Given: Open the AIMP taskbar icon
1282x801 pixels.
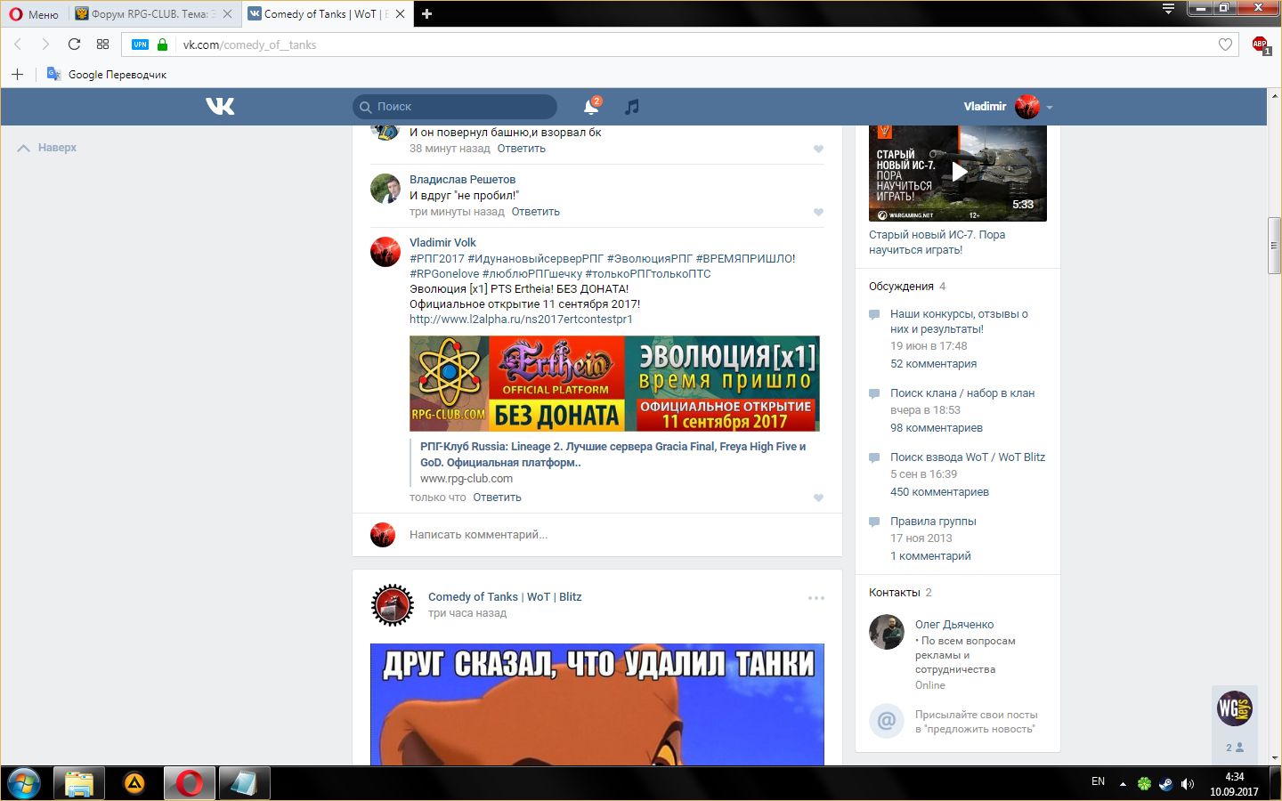Looking at the screenshot, I should coord(134,783).
